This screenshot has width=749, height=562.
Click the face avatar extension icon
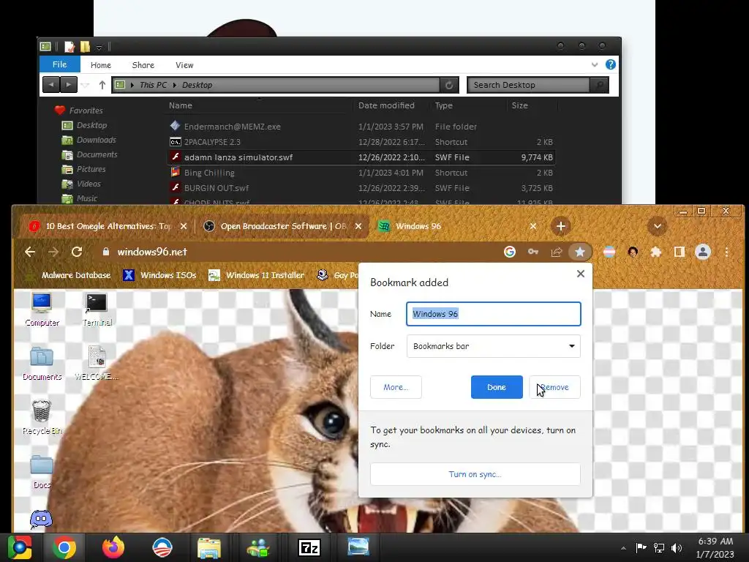click(x=633, y=252)
